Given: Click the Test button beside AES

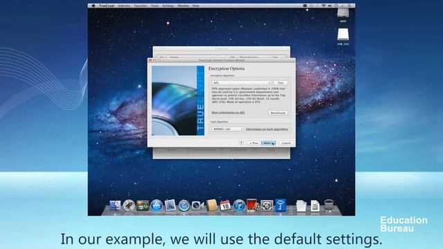Looking at the screenshot, I should 280,83.
